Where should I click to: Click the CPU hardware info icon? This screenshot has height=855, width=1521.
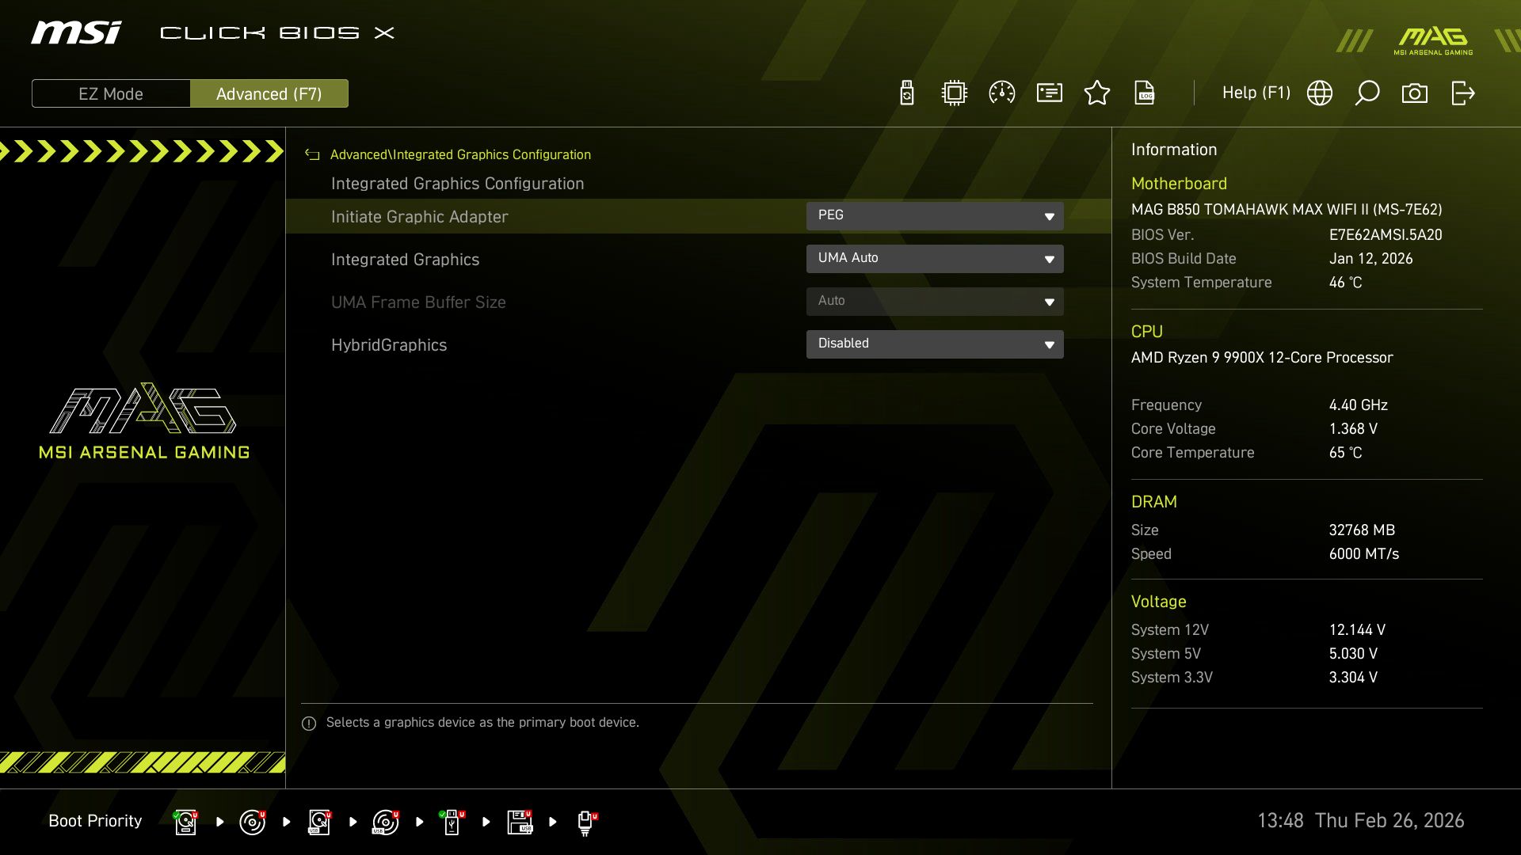tap(954, 93)
